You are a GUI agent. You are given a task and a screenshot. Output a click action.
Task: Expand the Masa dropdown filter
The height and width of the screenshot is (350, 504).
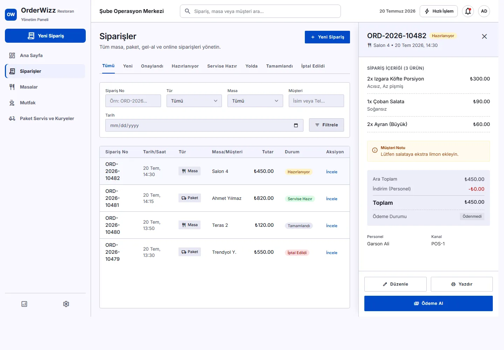[255, 101]
